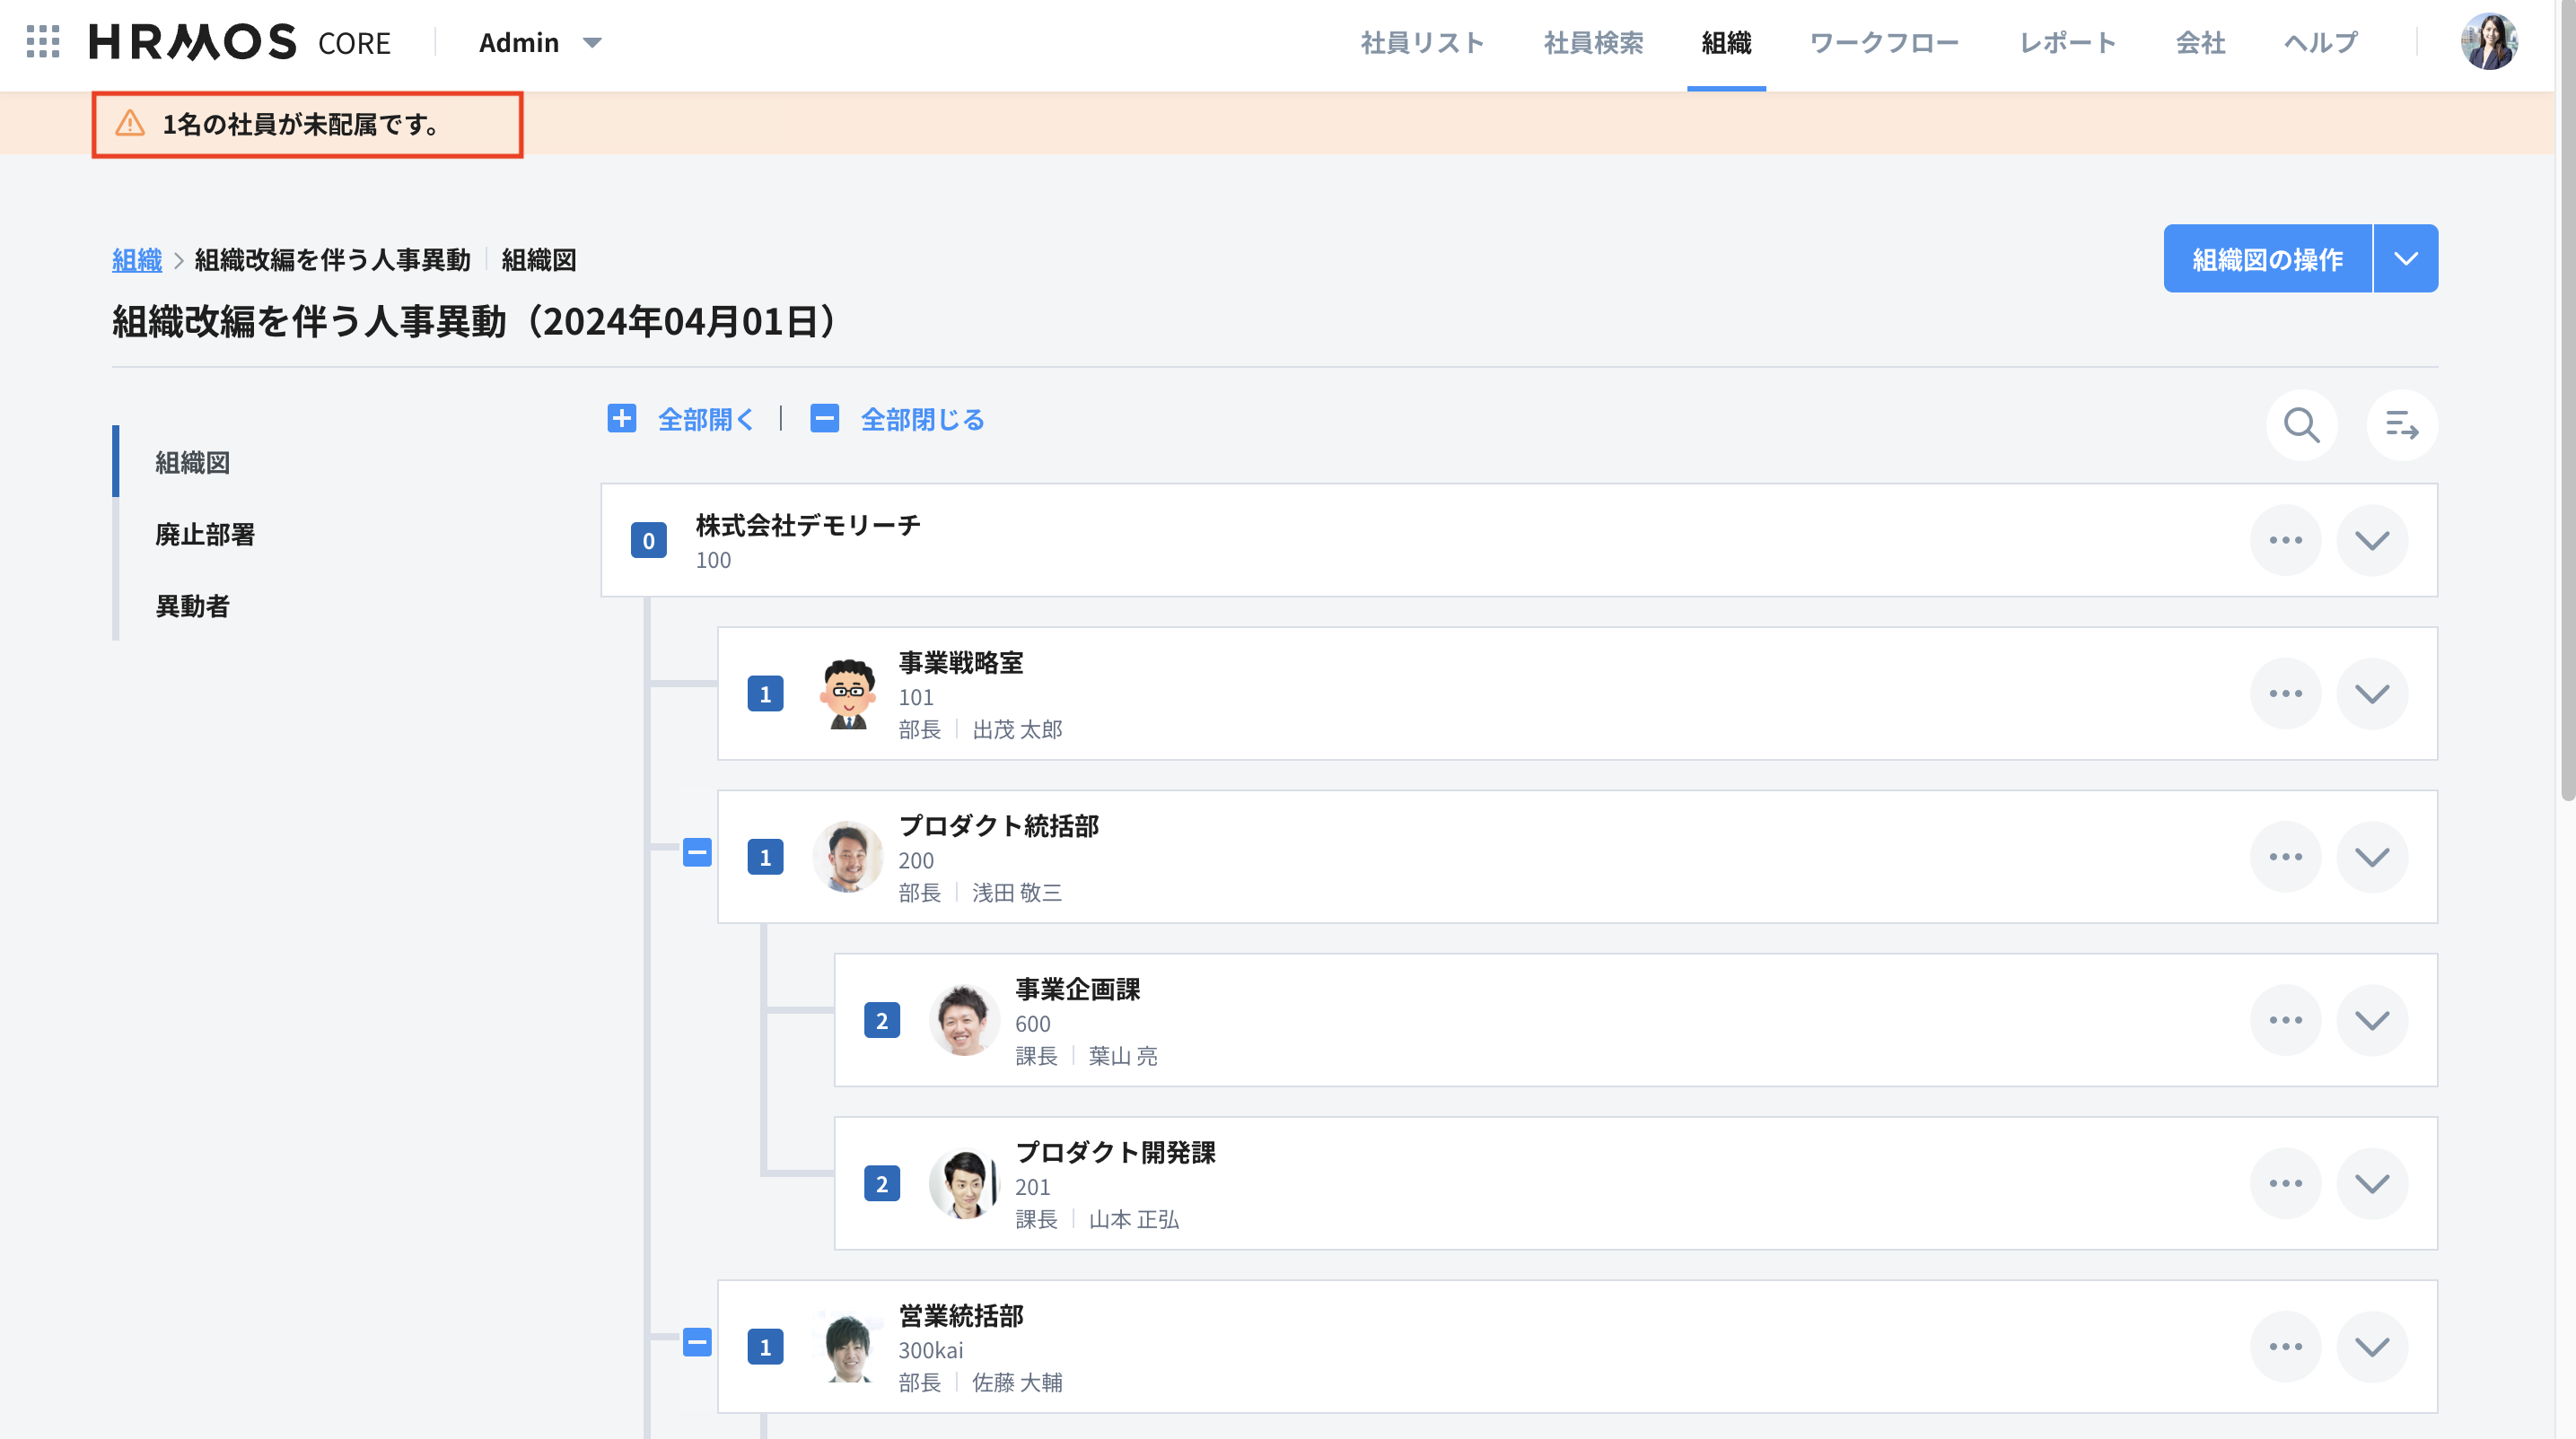The height and width of the screenshot is (1439, 2576).
Task: Open the 組織図の操作 dropdown arrow
Action: click(2405, 258)
